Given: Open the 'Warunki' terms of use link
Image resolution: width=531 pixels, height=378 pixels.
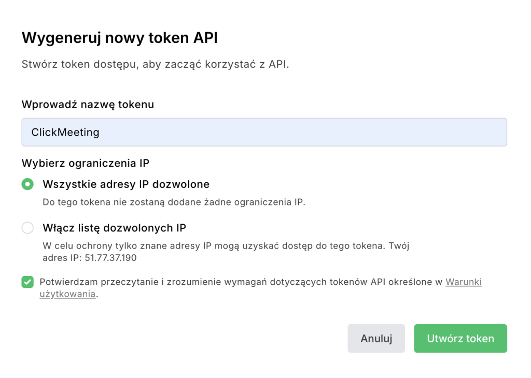Looking at the screenshot, I should click(x=464, y=282).
